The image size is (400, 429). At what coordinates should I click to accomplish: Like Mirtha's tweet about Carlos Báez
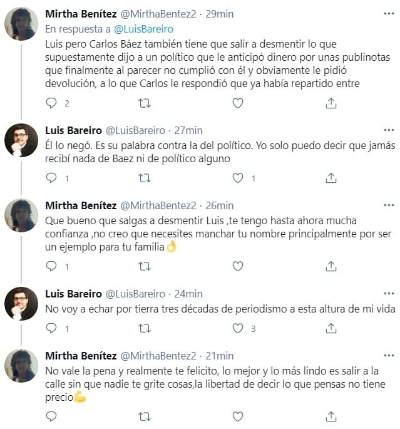point(237,103)
